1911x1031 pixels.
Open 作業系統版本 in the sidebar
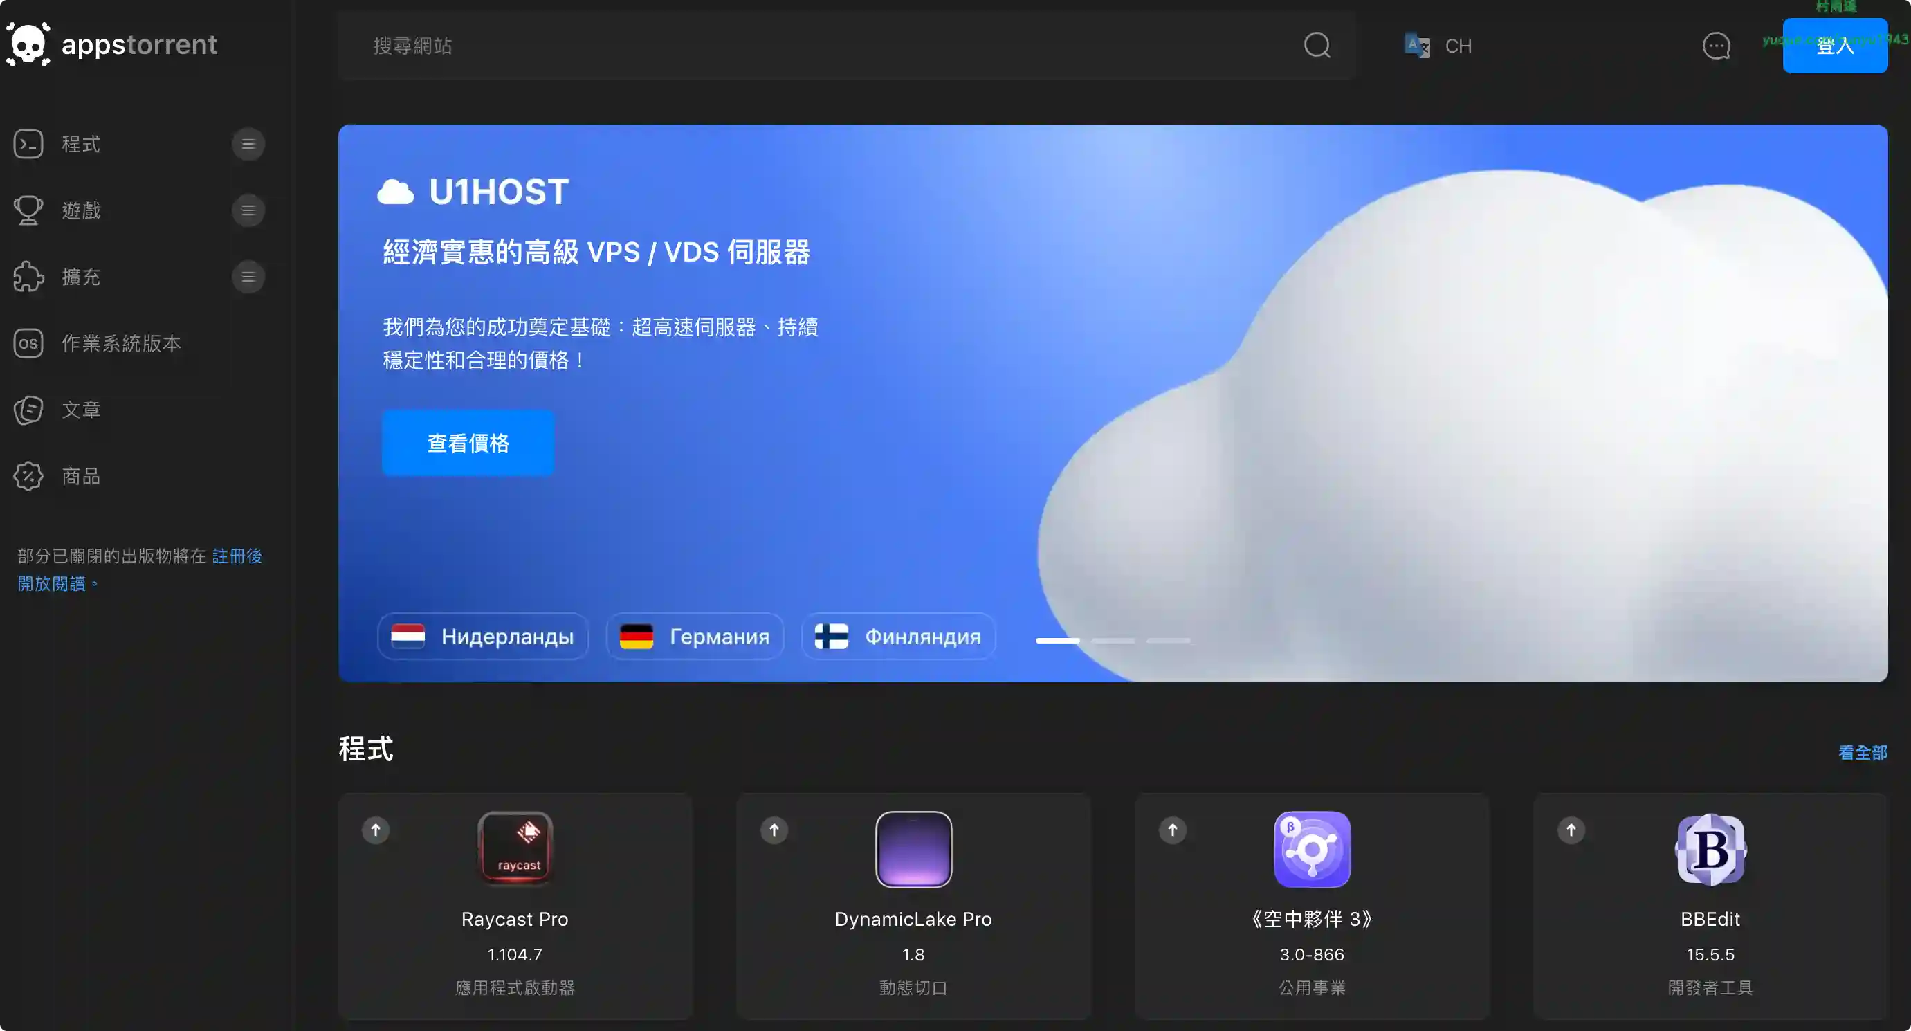121,343
